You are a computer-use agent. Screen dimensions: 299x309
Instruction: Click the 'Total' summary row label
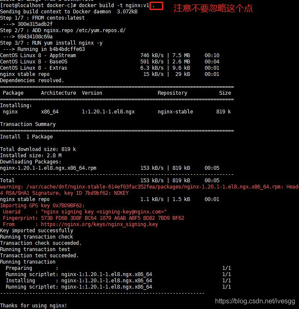point(7,181)
